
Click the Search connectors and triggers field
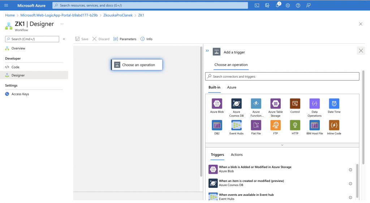pyautogui.click(x=282, y=77)
